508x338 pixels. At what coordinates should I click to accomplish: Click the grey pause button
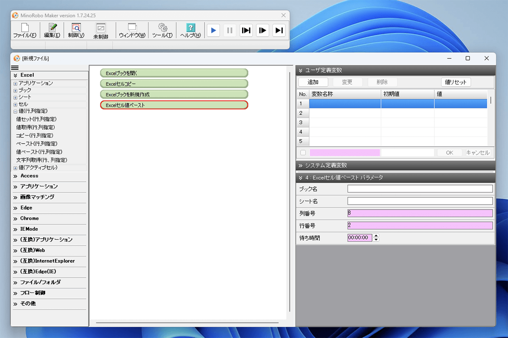229,30
